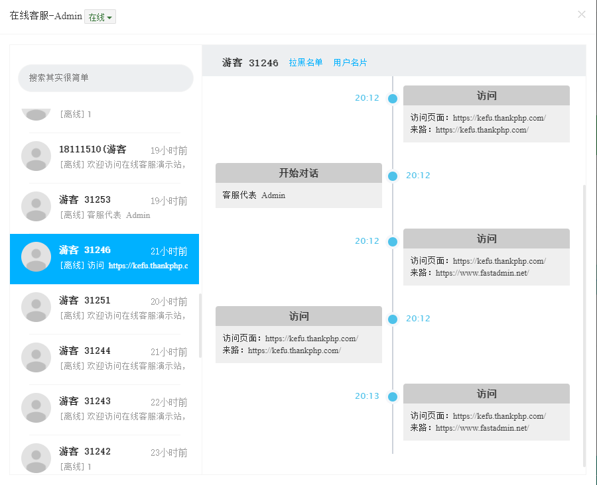Viewport: 597px width, 485px height.
Task: Click the 开始对话 timeline card header
Action: coord(298,174)
